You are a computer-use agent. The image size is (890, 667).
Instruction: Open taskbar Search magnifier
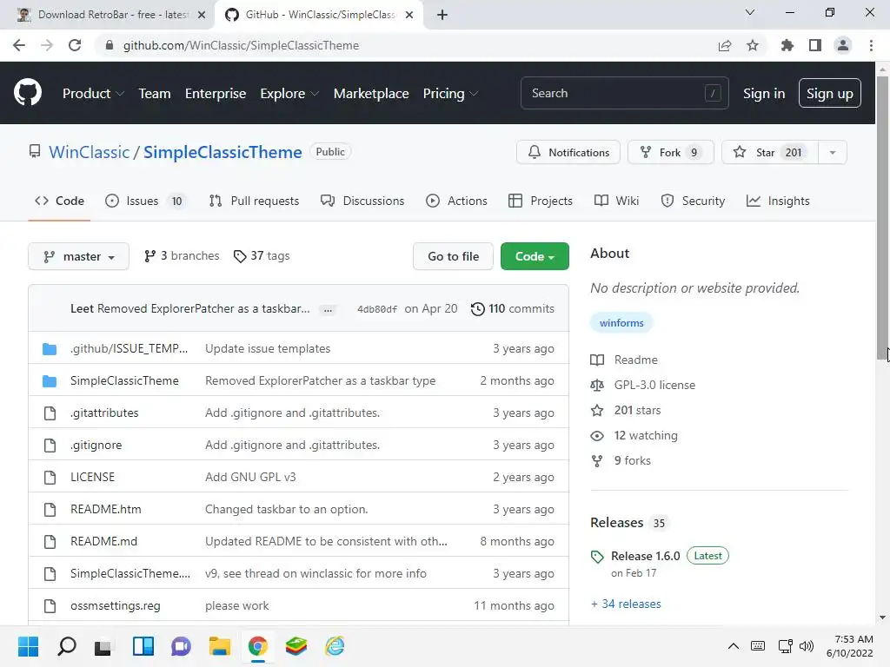66,646
